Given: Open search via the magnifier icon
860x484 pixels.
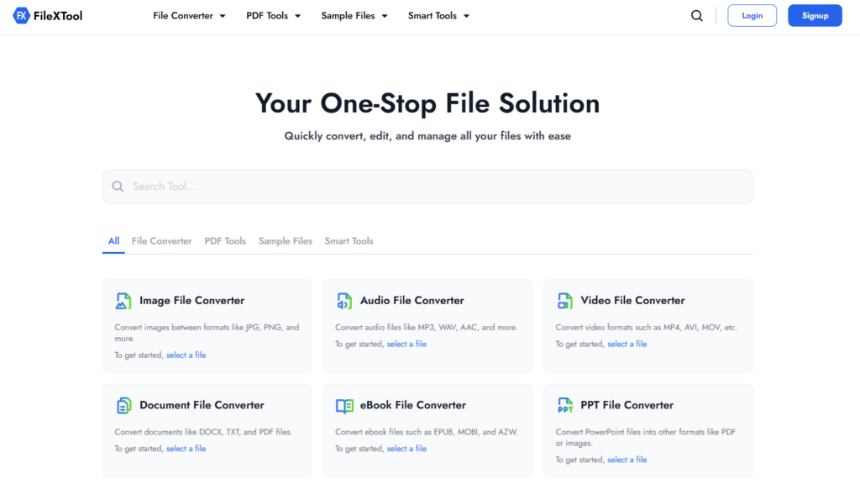Looking at the screenshot, I should click(696, 15).
